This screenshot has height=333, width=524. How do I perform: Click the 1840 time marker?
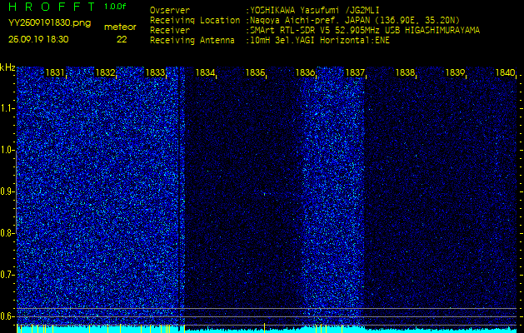506,72
